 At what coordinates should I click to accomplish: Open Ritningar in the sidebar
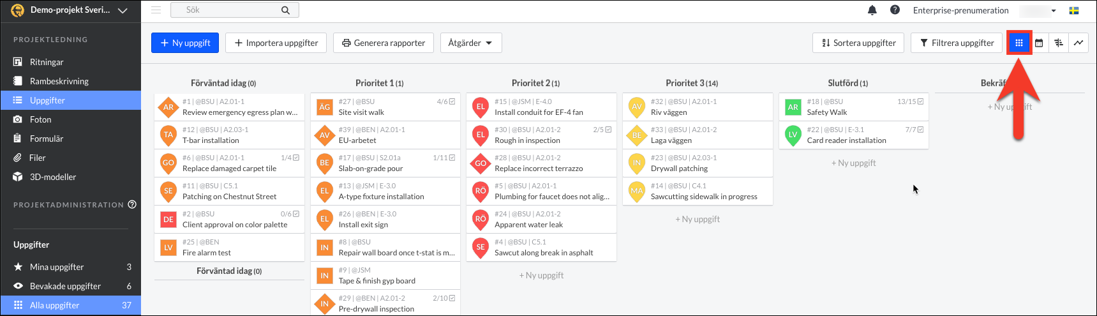47,62
